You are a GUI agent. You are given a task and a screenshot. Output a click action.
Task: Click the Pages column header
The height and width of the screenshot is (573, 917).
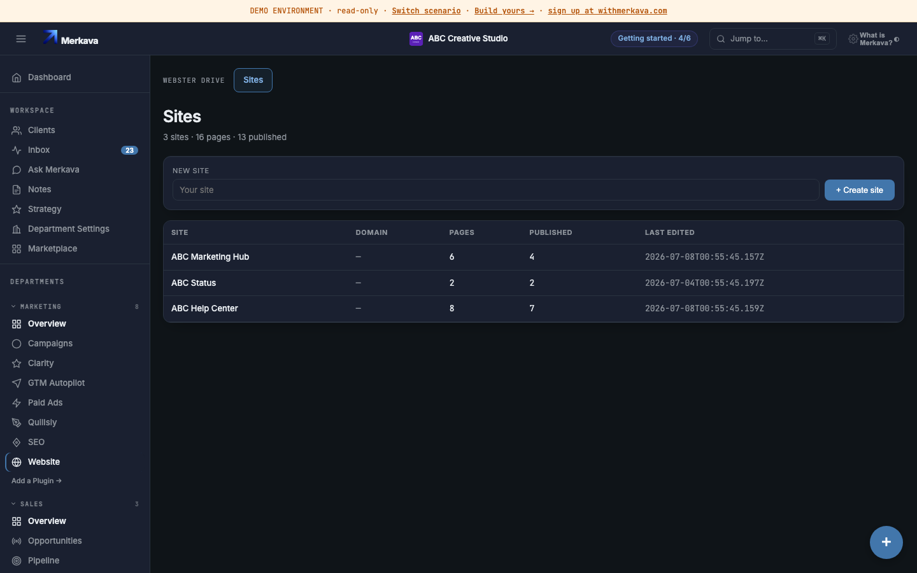pyautogui.click(x=462, y=232)
